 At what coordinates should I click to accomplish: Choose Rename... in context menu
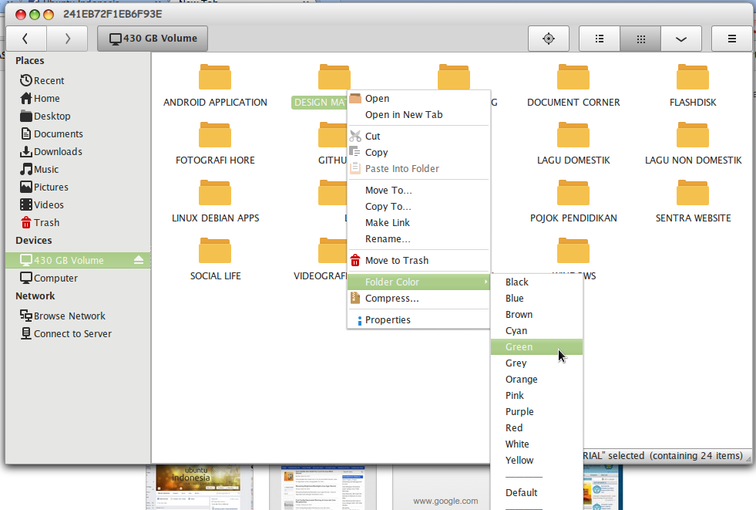point(418,239)
